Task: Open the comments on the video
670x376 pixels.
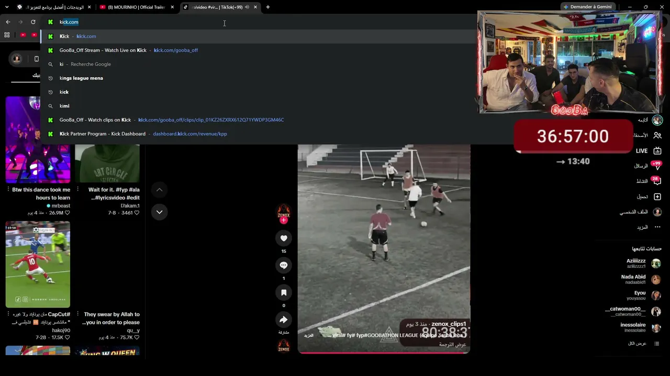Action: pyautogui.click(x=284, y=265)
